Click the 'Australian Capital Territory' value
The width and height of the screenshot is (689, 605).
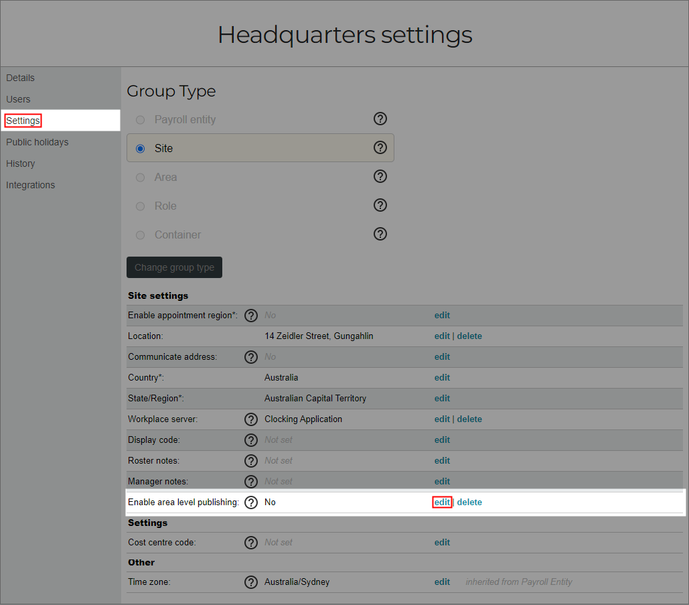pyautogui.click(x=315, y=399)
